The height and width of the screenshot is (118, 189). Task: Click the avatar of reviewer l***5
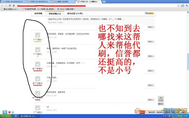coord(38,50)
